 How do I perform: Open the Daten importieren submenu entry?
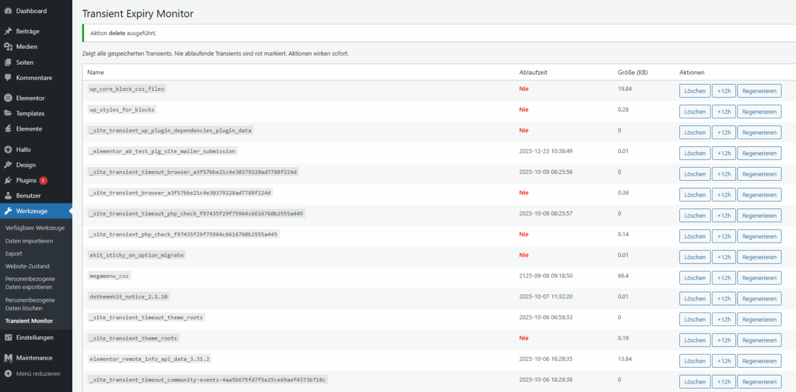click(29, 241)
